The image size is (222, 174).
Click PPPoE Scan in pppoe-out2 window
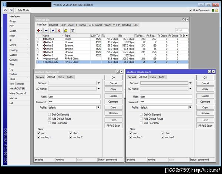pyautogui.click(x=205, y=126)
